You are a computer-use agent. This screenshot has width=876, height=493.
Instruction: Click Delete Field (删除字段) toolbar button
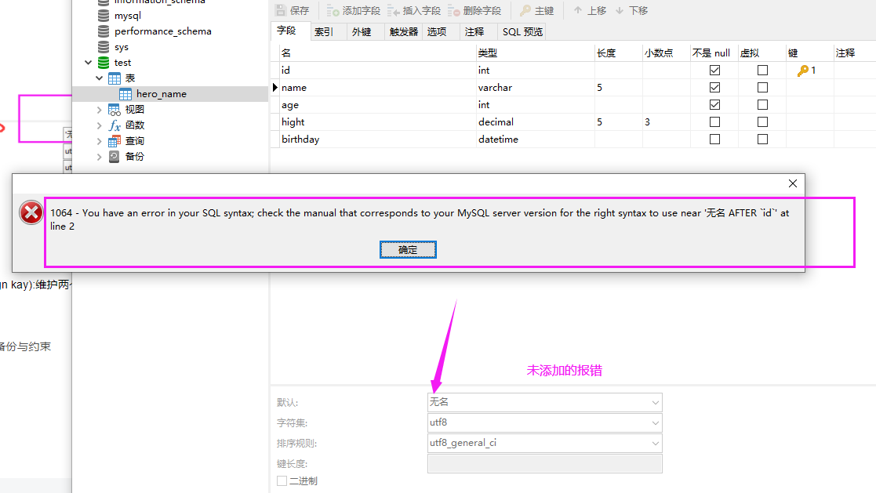[474, 11]
